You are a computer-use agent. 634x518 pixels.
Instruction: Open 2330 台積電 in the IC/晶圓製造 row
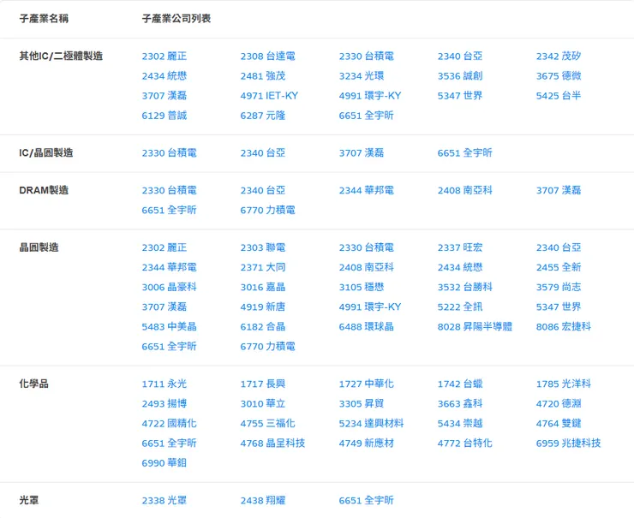coord(169,153)
